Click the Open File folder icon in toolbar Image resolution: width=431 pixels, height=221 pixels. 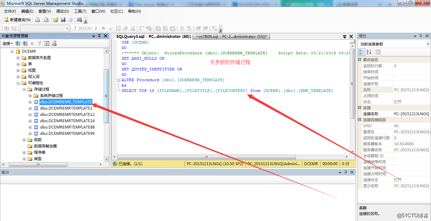pyautogui.click(x=56, y=20)
